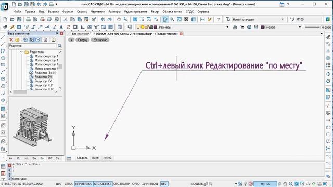This screenshot has height=187, width=333.
Task: Click the dimension measure icon near help
Action: click(x=202, y=19)
